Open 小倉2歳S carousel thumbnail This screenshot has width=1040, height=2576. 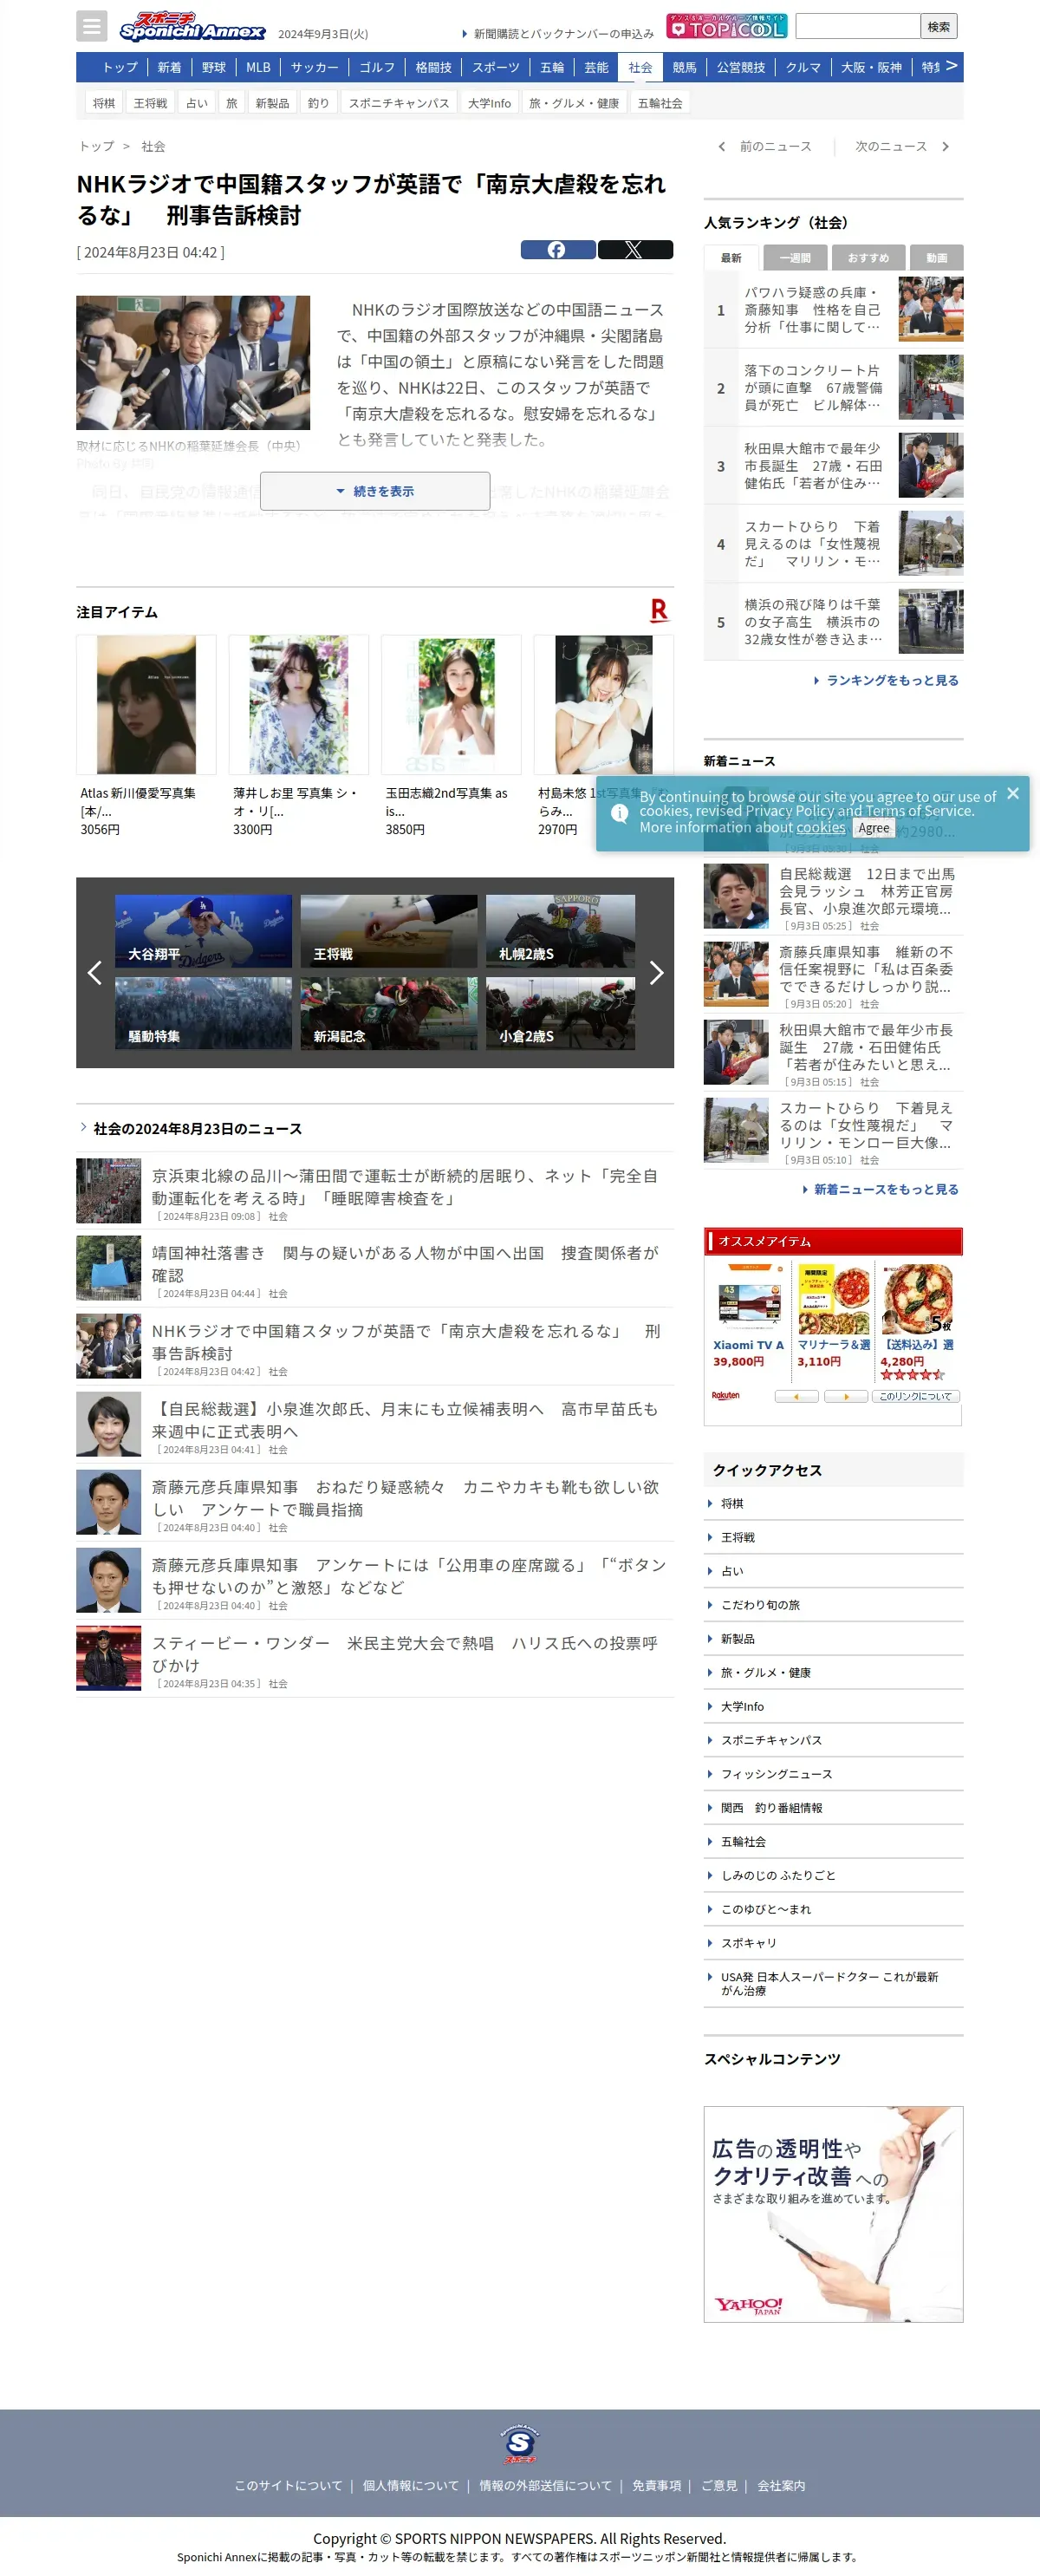tap(560, 1013)
